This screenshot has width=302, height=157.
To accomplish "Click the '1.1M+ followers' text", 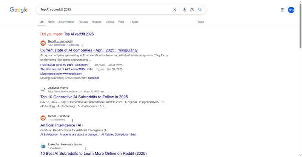I will (x=56, y=120).
